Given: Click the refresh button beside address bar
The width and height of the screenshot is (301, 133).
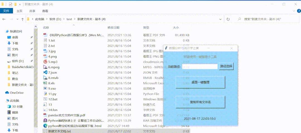Looking at the screenshot, I should 228,19.
